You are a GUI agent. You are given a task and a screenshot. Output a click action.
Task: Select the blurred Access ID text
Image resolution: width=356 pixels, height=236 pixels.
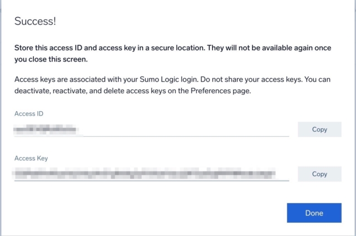45,129
